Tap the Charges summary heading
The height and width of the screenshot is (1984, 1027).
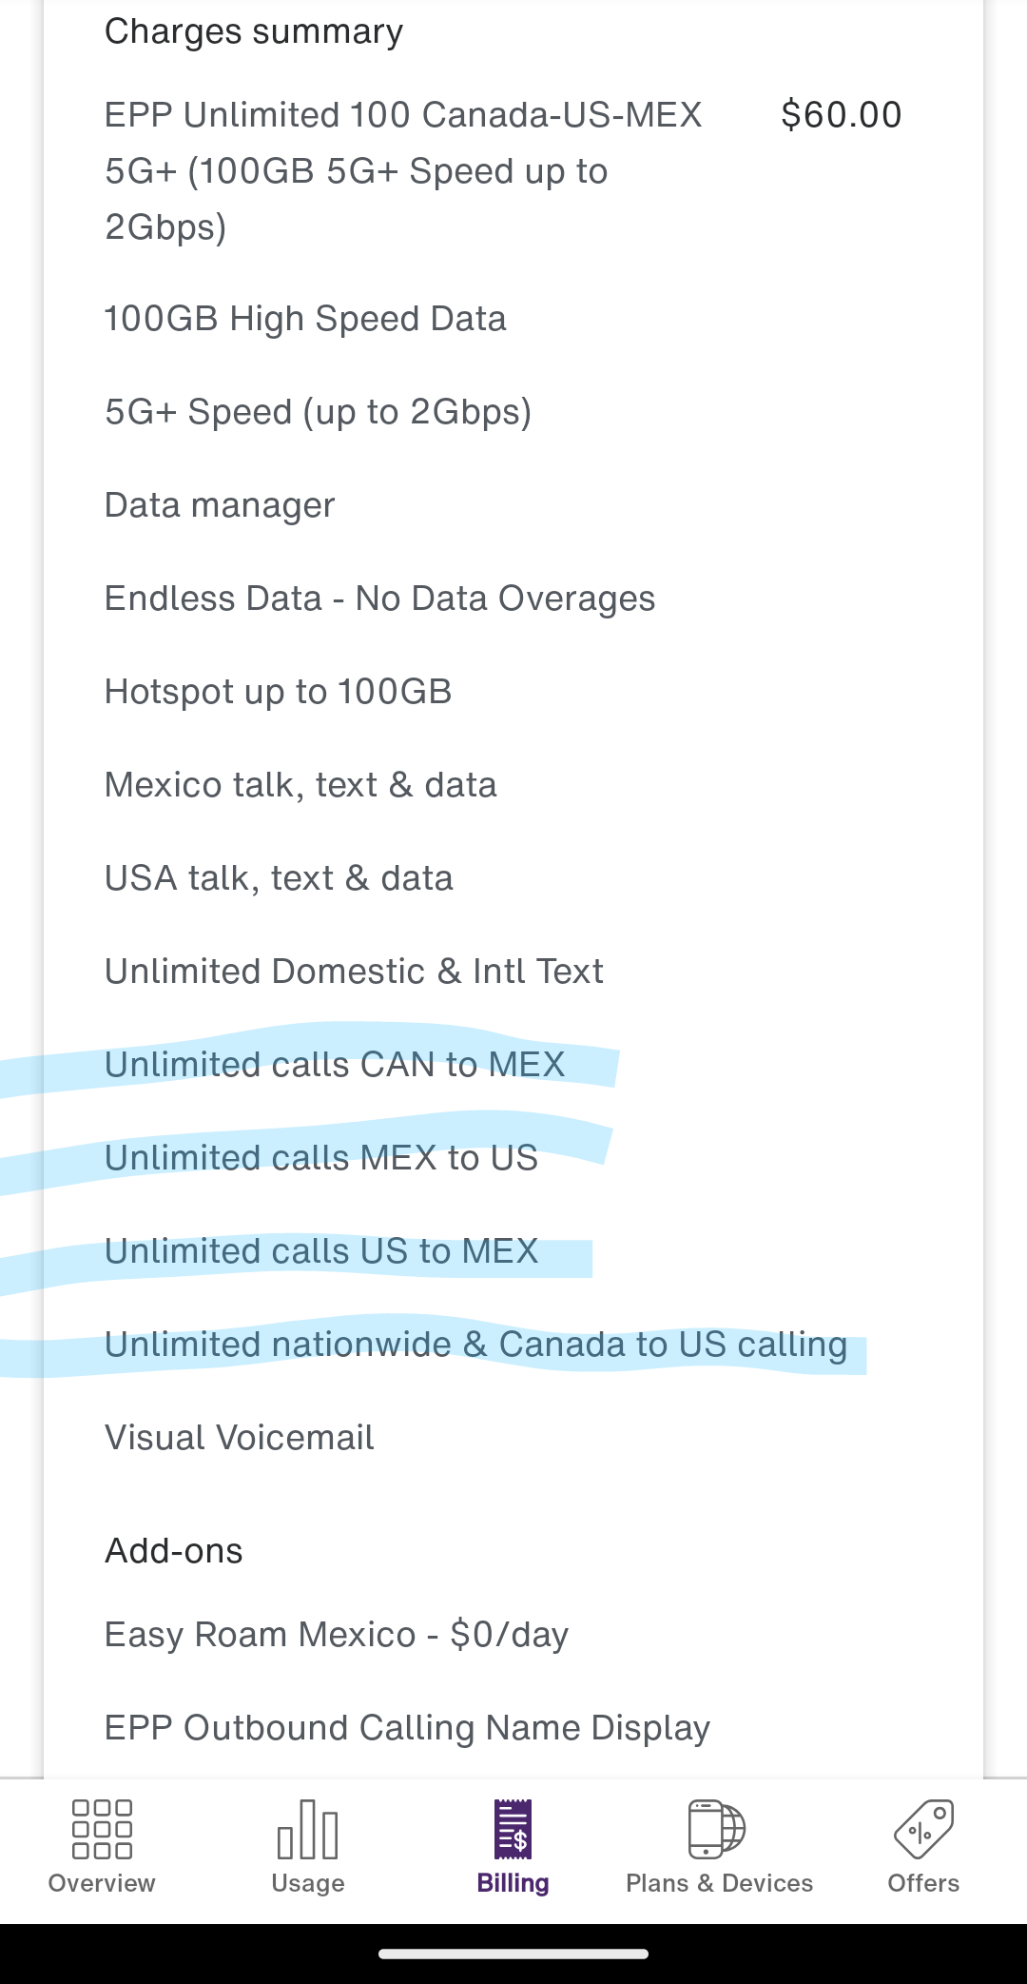coord(253,29)
